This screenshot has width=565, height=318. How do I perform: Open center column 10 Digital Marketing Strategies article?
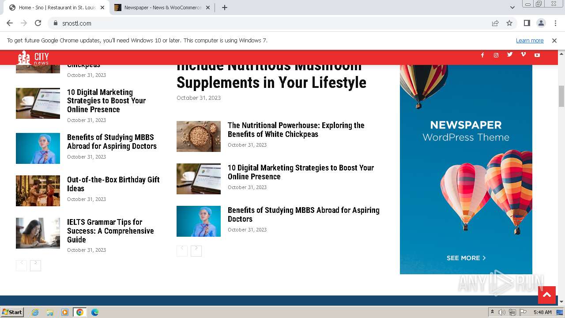[301, 172]
